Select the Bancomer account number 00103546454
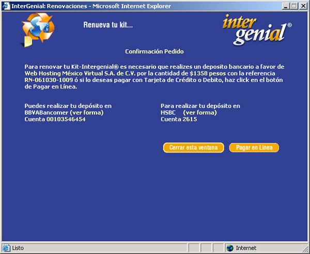The image size is (310, 254). coord(66,119)
